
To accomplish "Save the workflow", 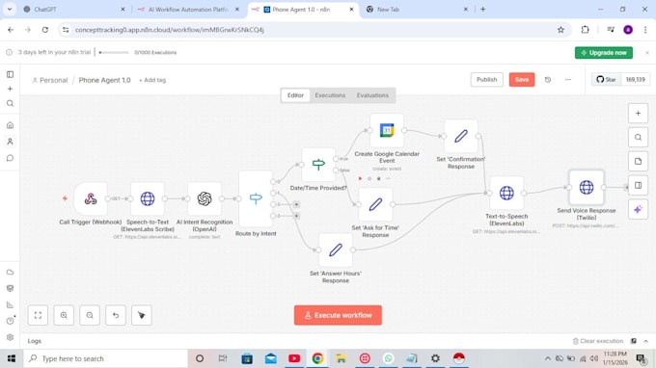I will [522, 79].
